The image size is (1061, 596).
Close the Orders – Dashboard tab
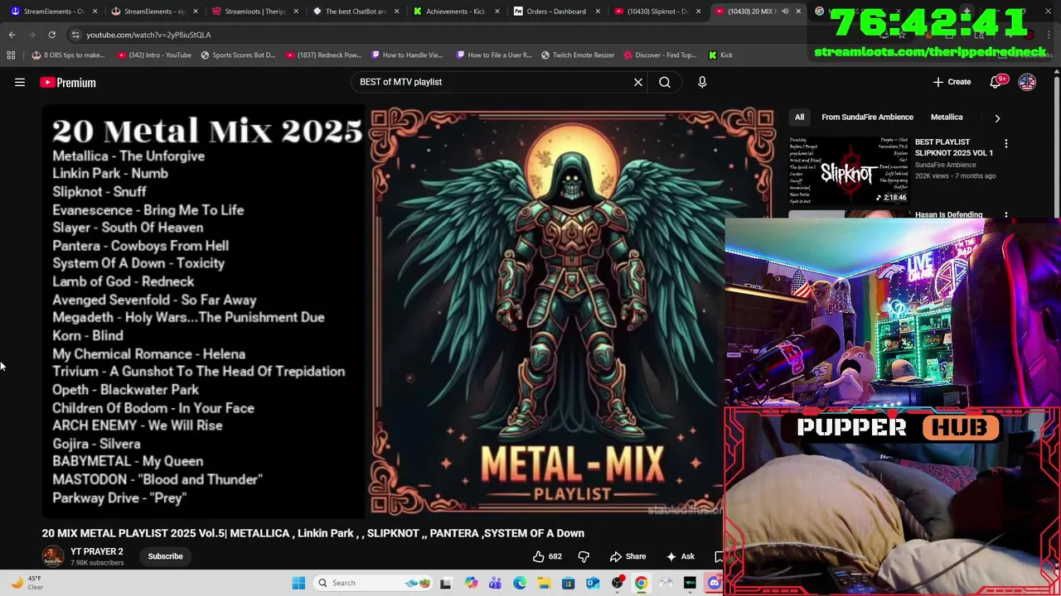click(x=598, y=12)
